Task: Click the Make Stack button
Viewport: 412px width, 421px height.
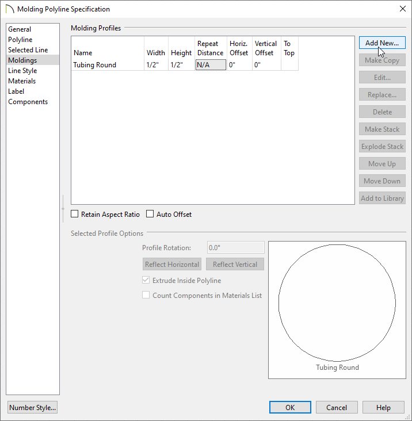Action: (x=382, y=129)
